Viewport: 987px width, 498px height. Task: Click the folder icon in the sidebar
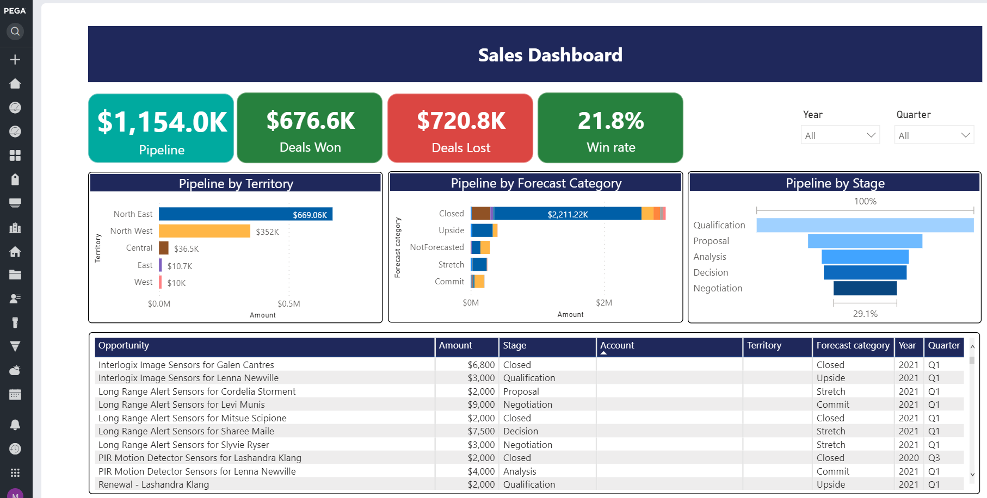(15, 275)
